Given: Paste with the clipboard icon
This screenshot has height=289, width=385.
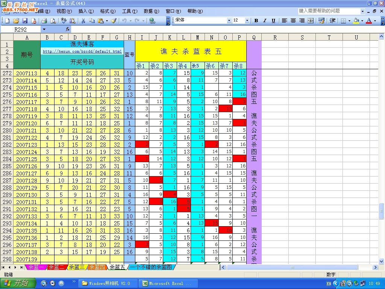Looking at the screenshot, I should [101, 21].
